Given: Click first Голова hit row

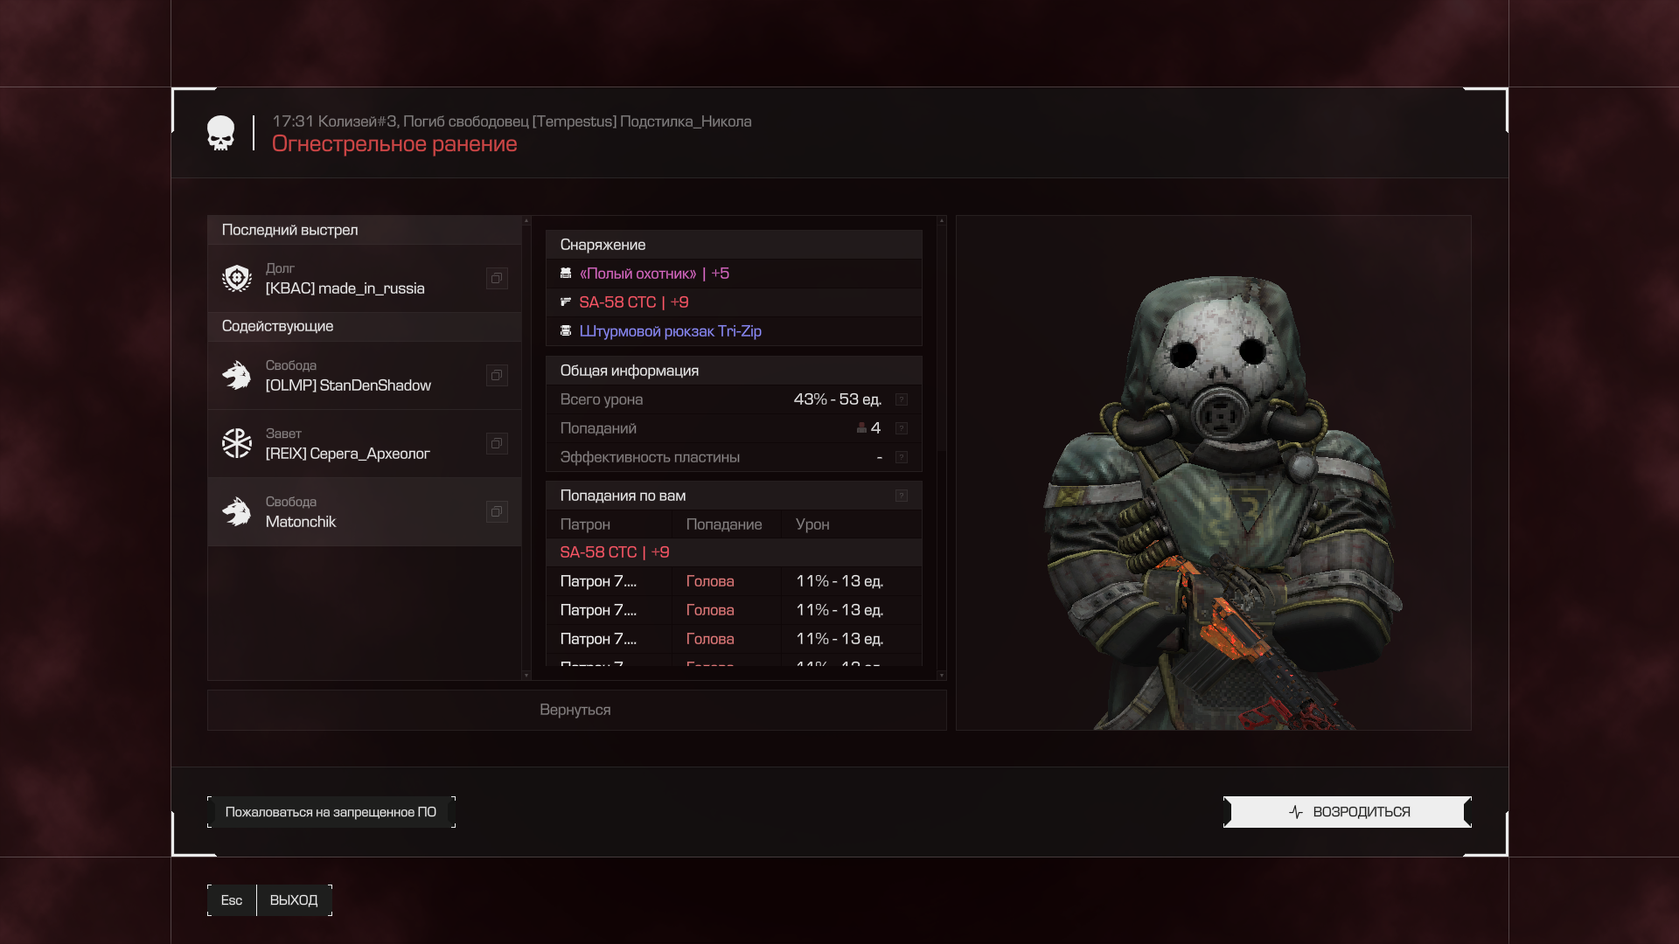Looking at the screenshot, I should pyautogui.click(x=734, y=581).
